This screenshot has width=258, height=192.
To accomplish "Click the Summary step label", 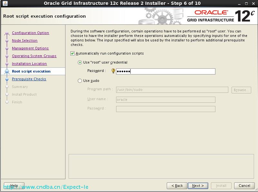I will click(20, 87).
